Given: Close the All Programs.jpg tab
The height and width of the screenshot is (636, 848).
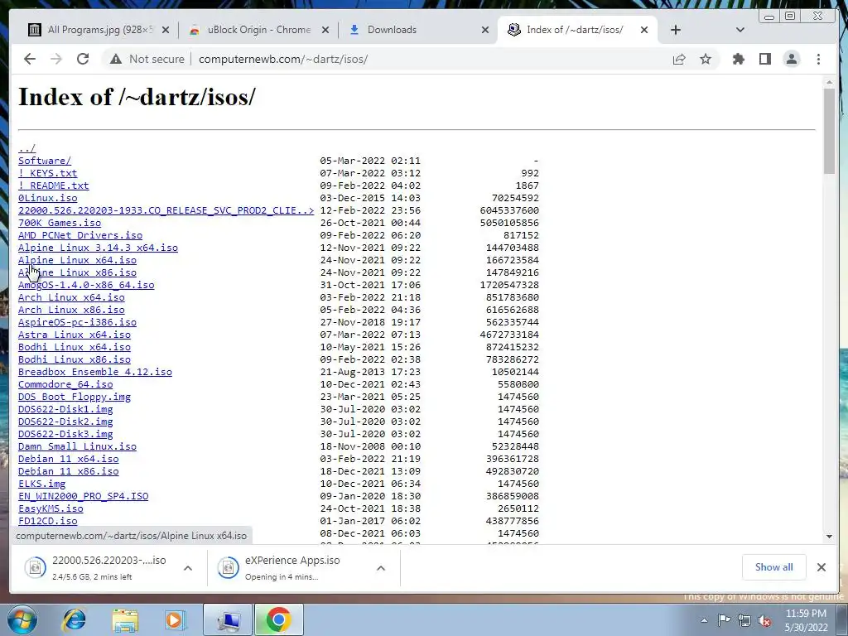Looking at the screenshot, I should click(x=166, y=30).
